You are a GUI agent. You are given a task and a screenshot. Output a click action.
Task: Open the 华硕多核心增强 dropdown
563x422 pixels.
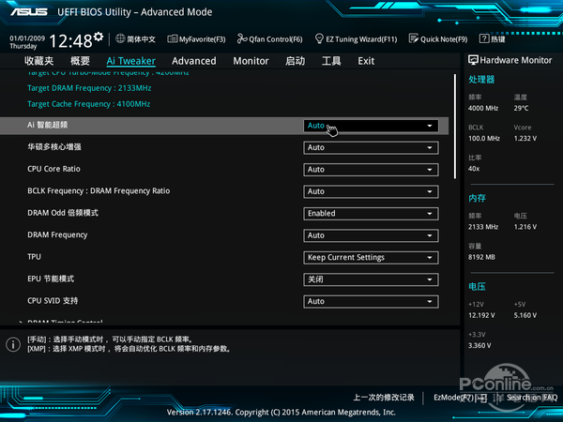(x=371, y=147)
